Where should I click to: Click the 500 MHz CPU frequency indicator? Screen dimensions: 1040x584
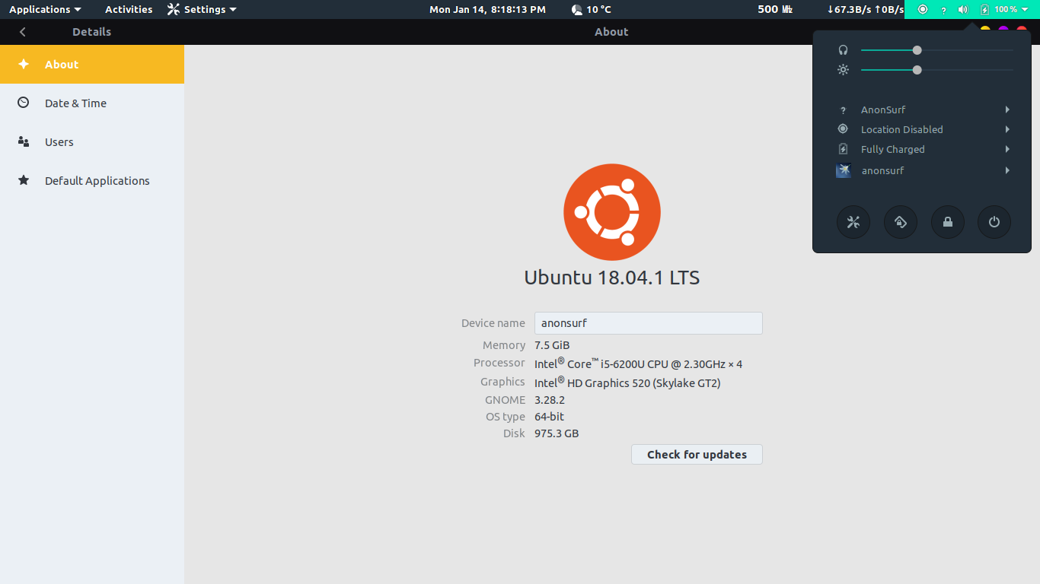point(775,9)
